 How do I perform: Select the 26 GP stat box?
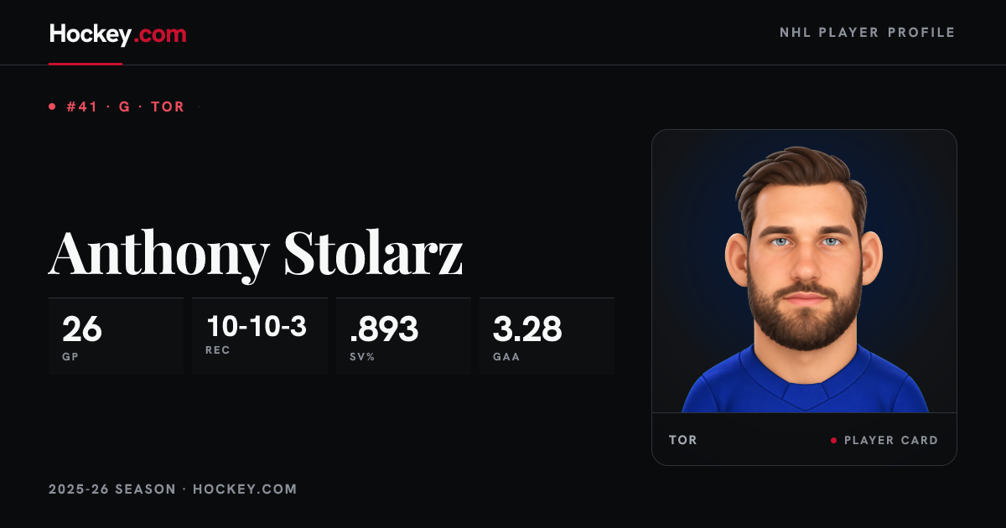[116, 336]
